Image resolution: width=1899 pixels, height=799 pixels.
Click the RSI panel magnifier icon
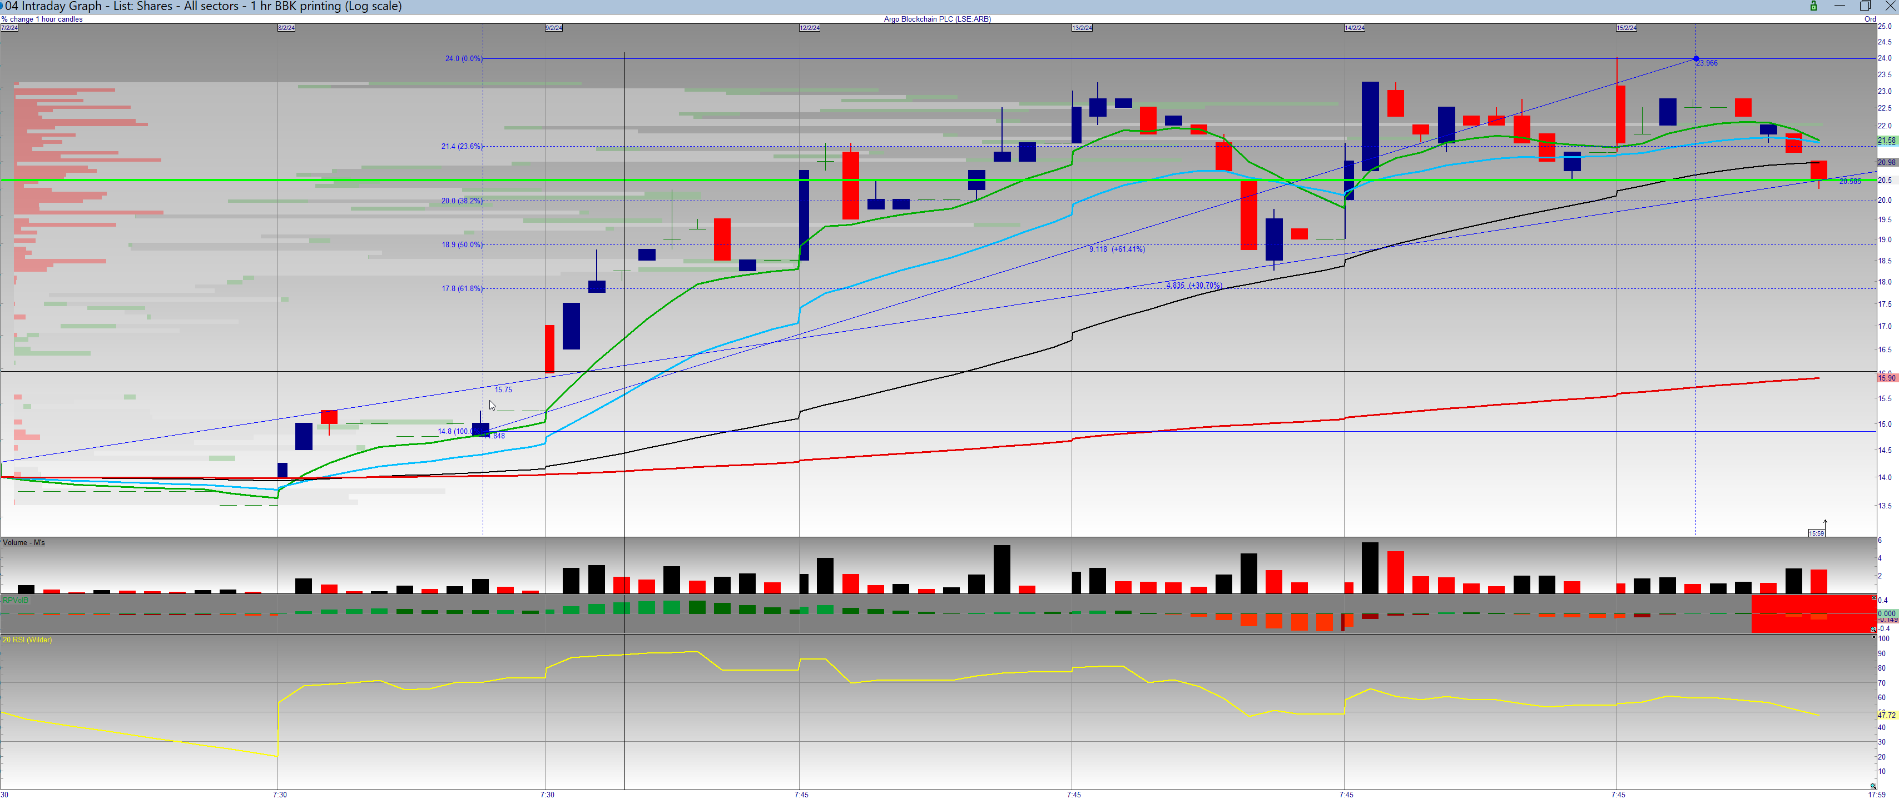pyautogui.click(x=1873, y=786)
